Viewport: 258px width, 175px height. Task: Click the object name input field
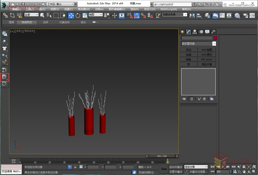coord(197,38)
